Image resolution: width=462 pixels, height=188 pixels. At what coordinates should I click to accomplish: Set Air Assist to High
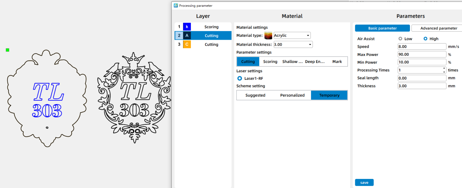[x=425, y=39]
